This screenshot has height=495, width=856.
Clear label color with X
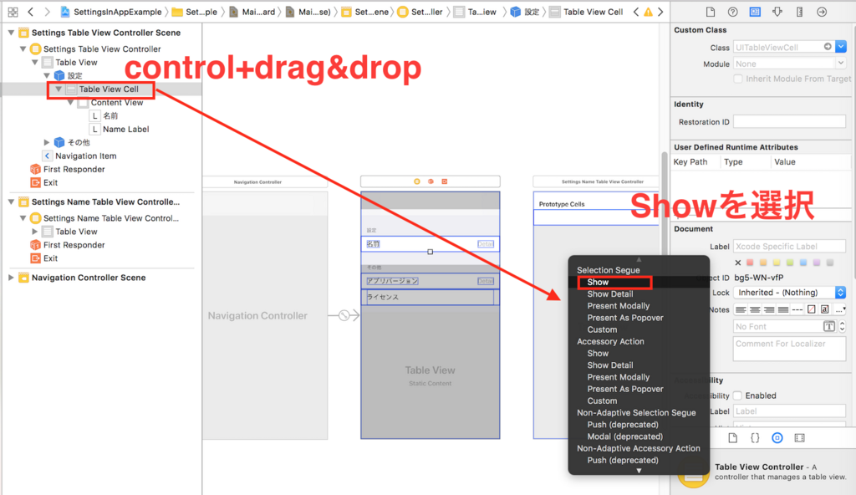pyautogui.click(x=737, y=263)
